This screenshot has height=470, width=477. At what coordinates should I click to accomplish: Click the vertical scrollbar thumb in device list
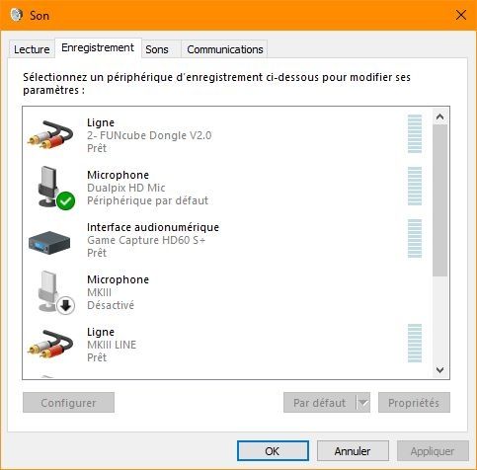(439, 200)
